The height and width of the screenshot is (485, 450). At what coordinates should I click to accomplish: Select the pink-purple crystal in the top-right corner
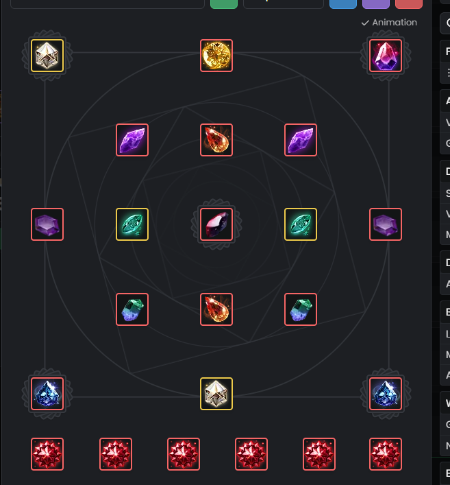(x=386, y=56)
